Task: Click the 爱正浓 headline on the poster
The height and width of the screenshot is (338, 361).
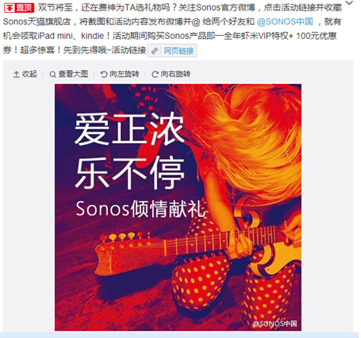Action: pos(129,129)
